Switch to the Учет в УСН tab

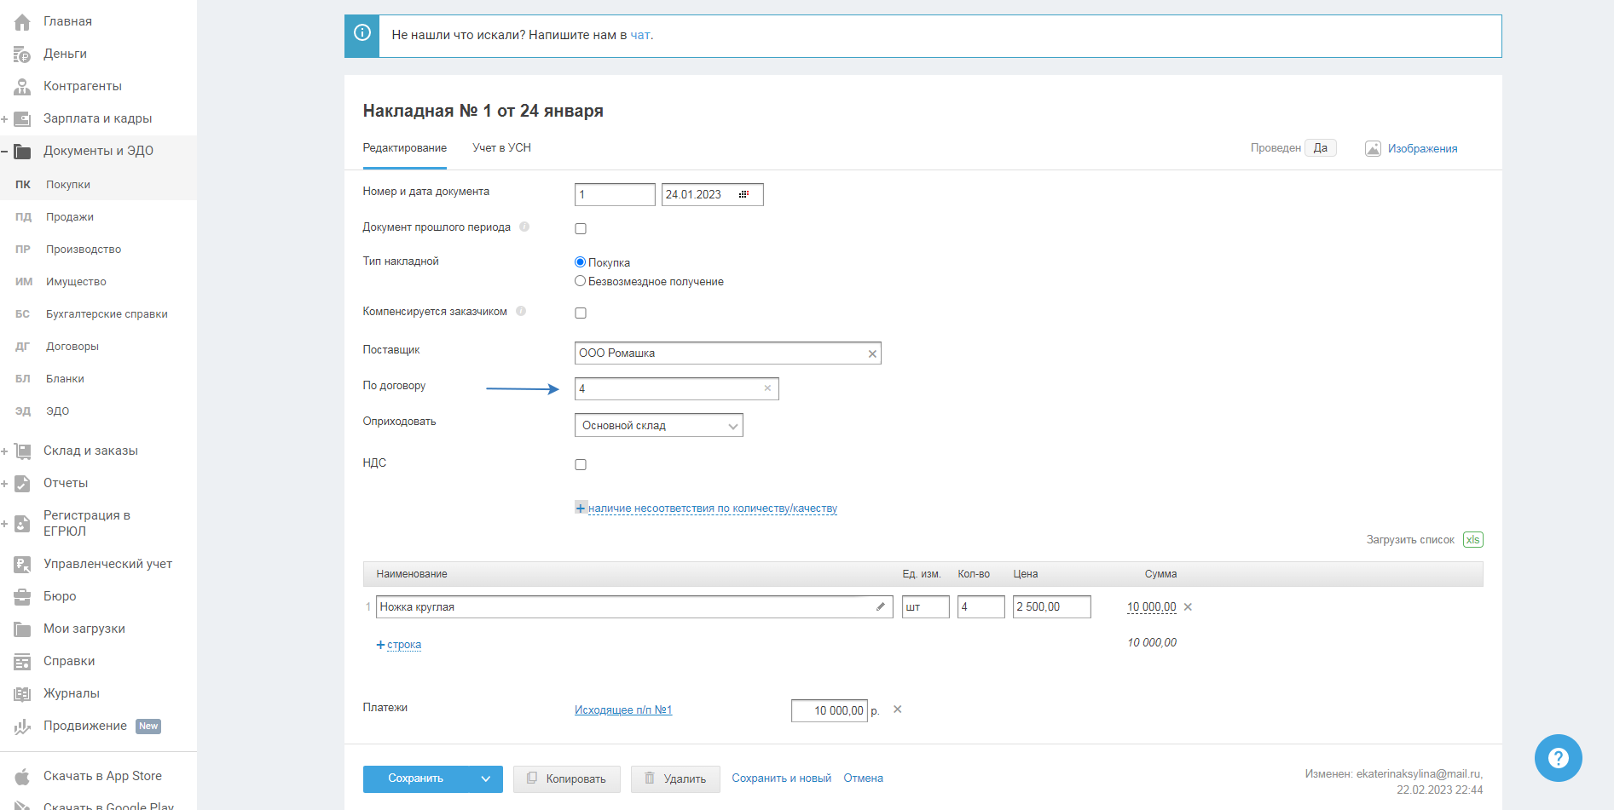(x=502, y=148)
